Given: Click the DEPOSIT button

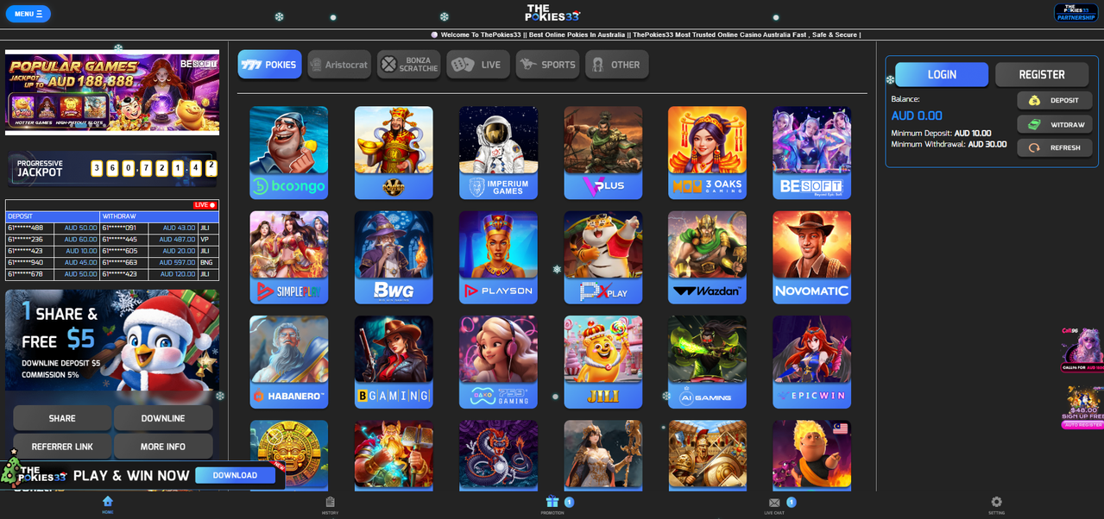Looking at the screenshot, I should pos(1055,101).
